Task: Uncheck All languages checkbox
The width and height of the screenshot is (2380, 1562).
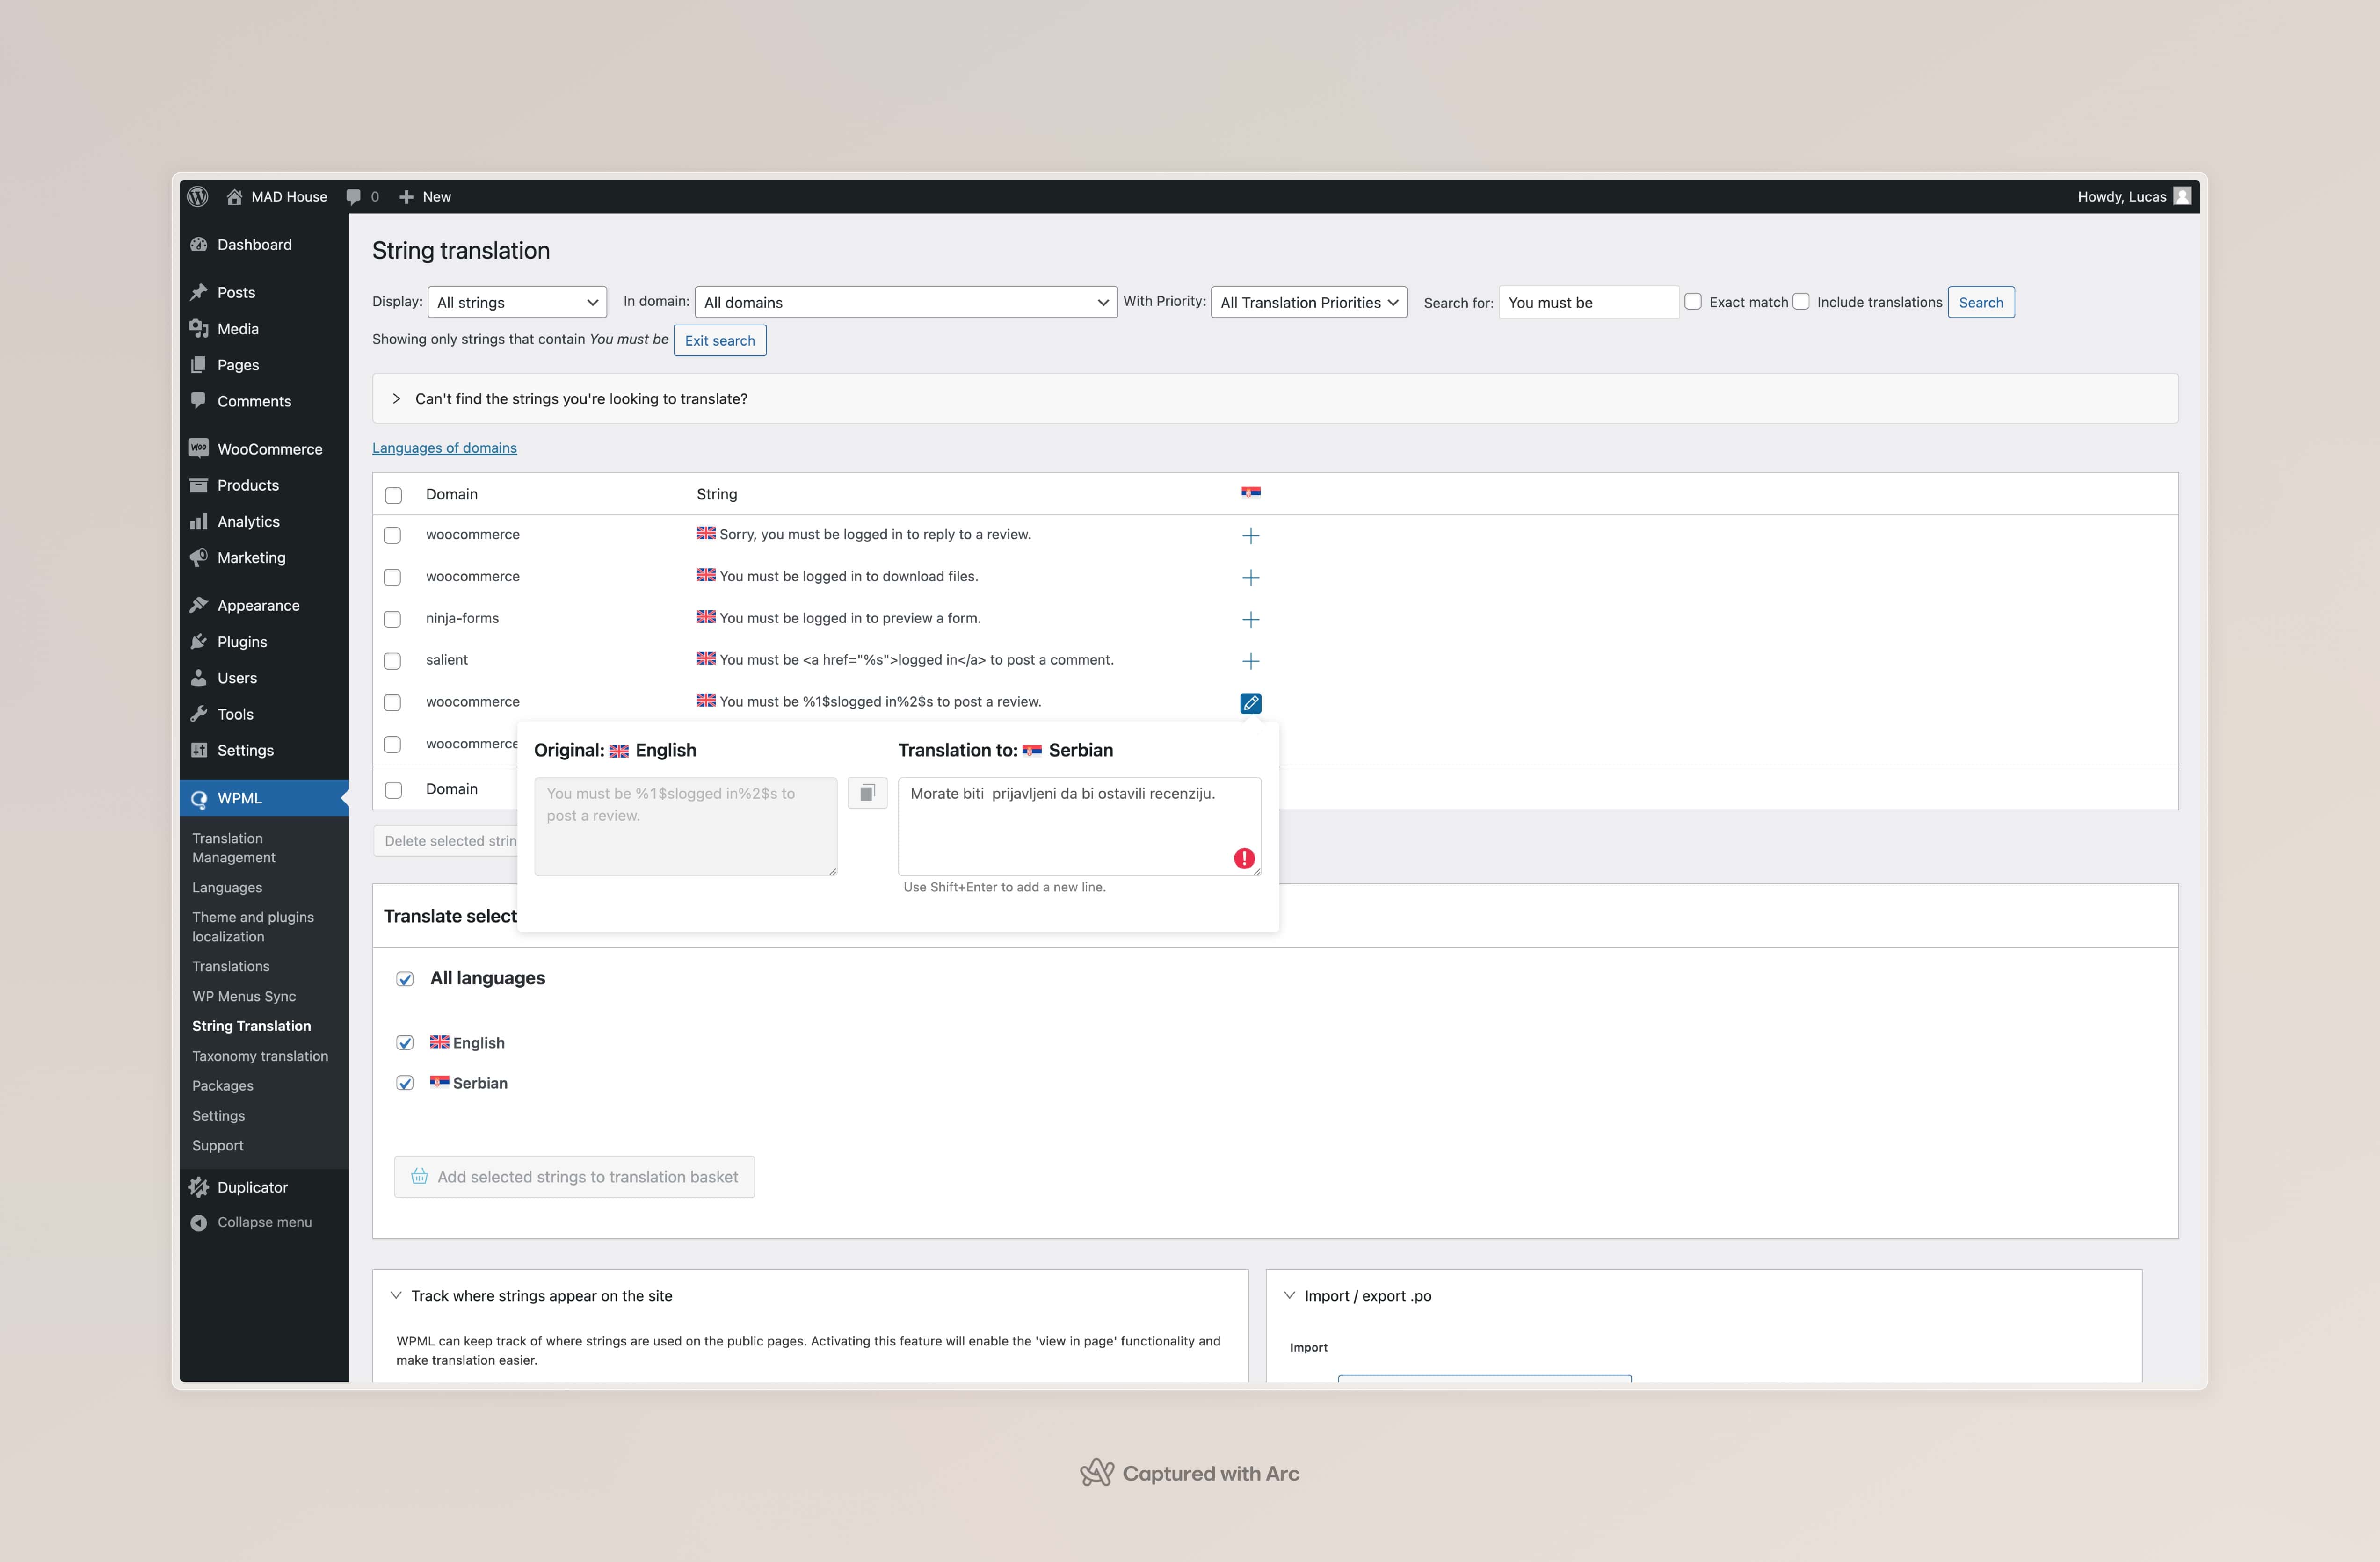Action: 405,979
